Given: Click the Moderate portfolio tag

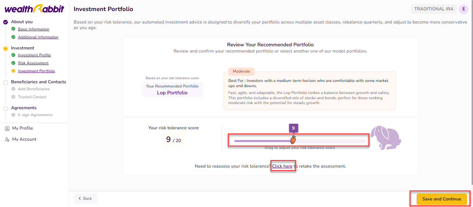Looking at the screenshot, I should 241,72.
